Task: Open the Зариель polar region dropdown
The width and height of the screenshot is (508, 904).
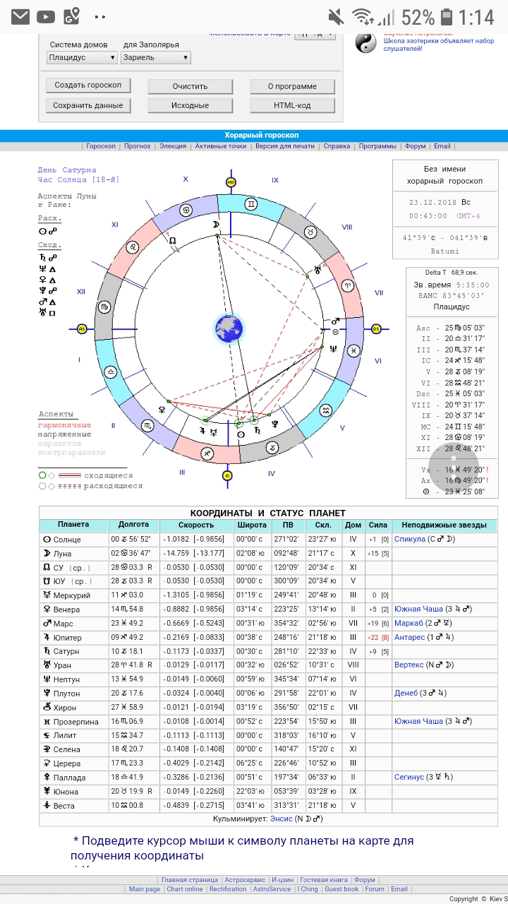Action: [155, 58]
